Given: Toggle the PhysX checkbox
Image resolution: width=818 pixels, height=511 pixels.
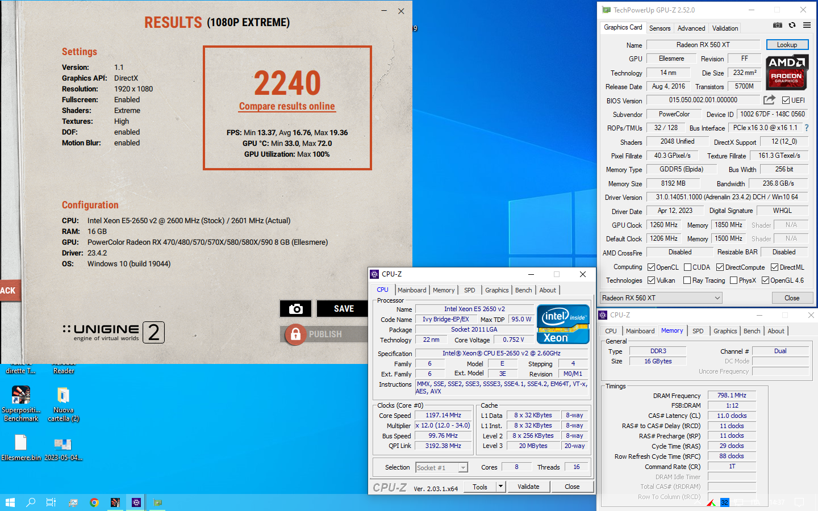Looking at the screenshot, I should [734, 280].
